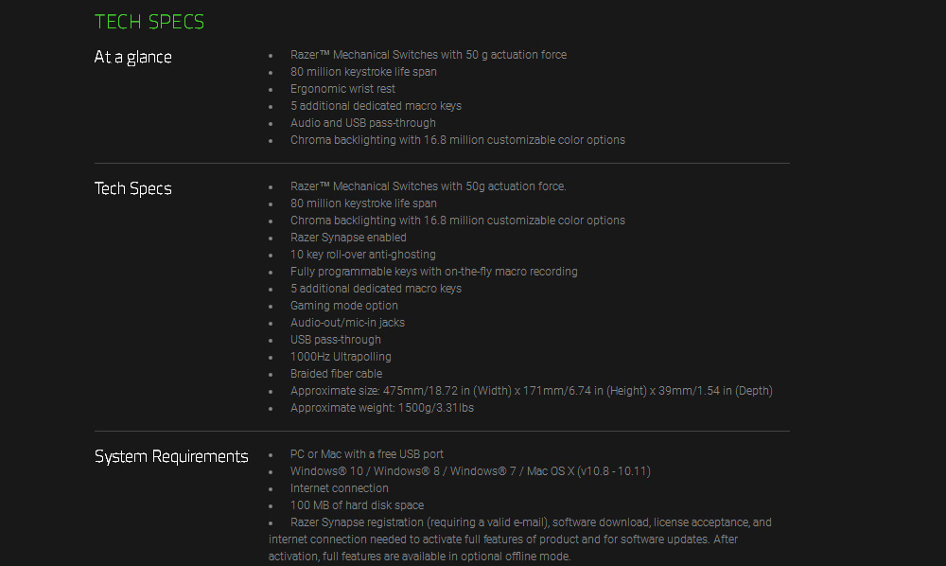The width and height of the screenshot is (946, 566).
Task: Click Approximate weight 1500g/3.31lbs text
Action: click(382, 407)
